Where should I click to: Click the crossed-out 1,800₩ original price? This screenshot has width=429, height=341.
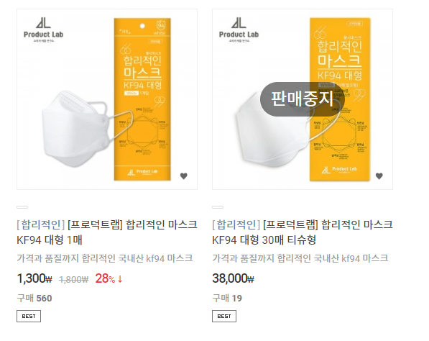(x=73, y=279)
